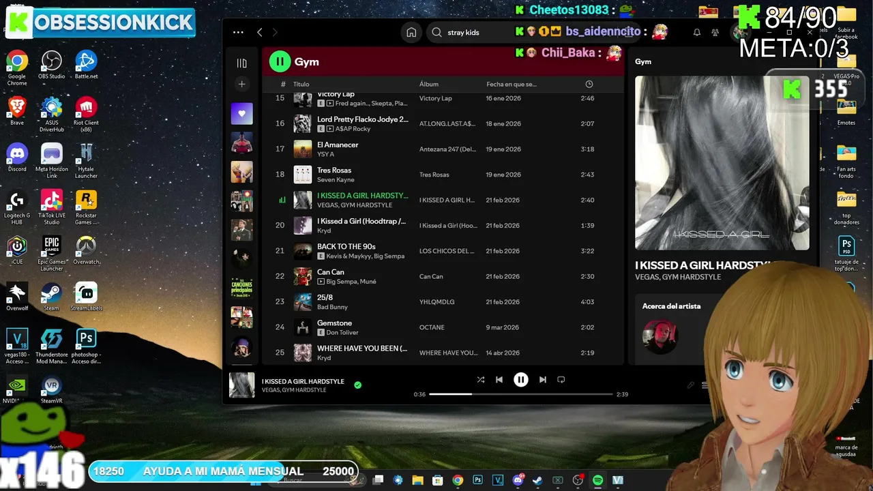Open the album link 'OCTANE'
Image resolution: width=873 pixels, height=491 pixels.
coord(432,327)
